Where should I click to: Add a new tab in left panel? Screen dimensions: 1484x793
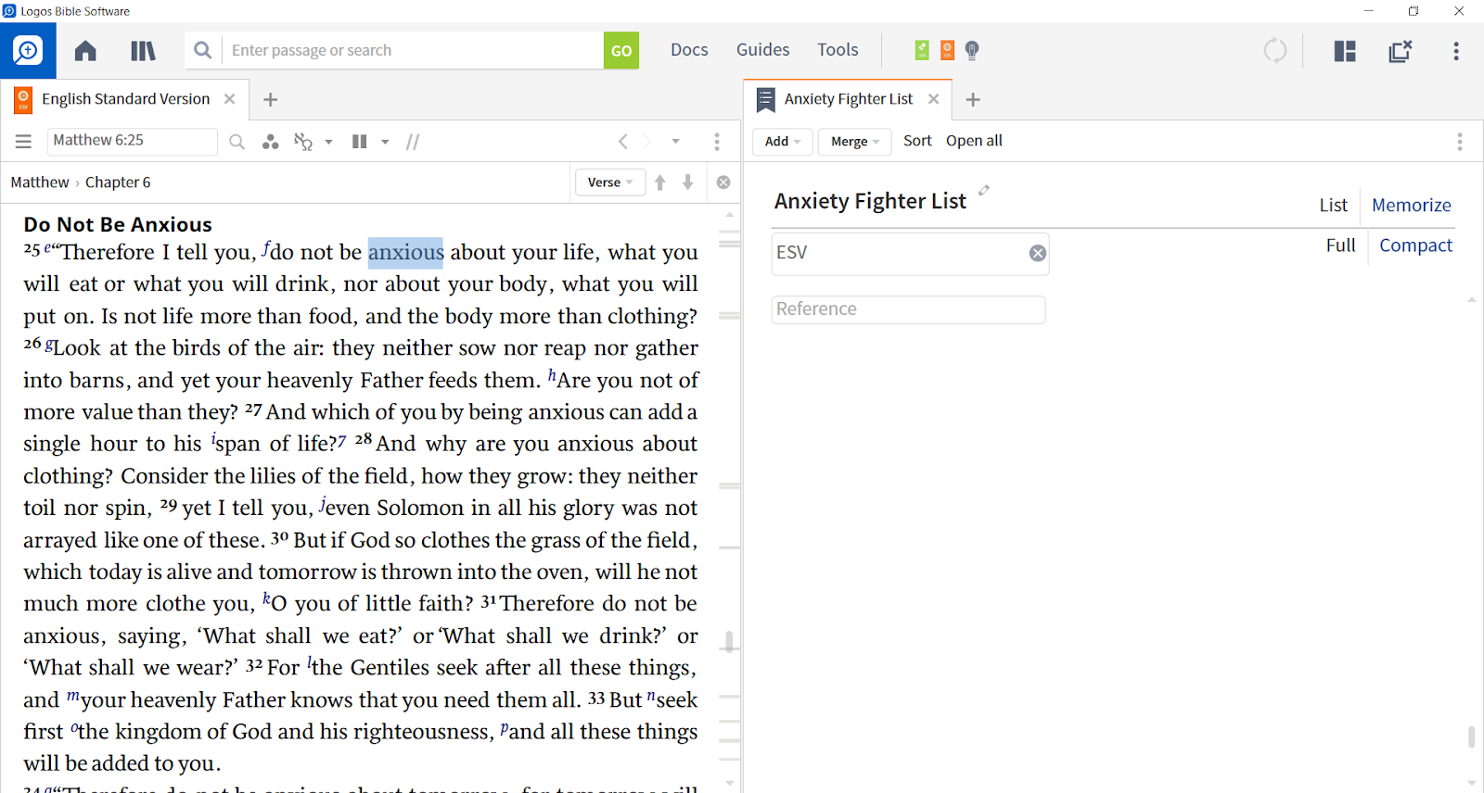(x=270, y=100)
